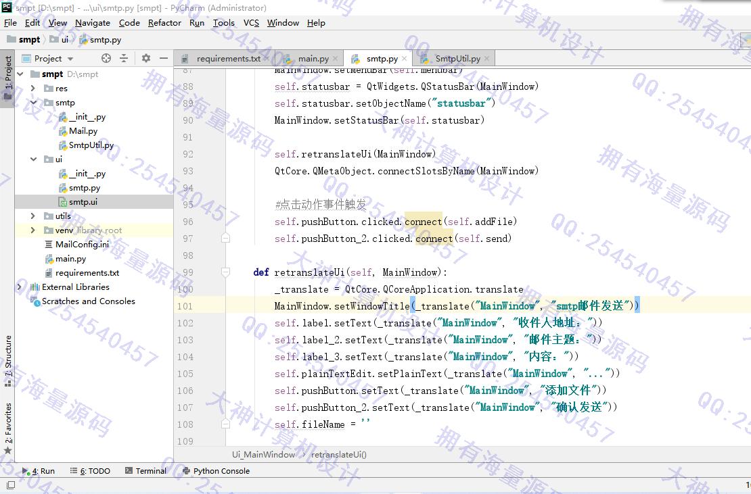Open the Python Console tool window

(216, 471)
